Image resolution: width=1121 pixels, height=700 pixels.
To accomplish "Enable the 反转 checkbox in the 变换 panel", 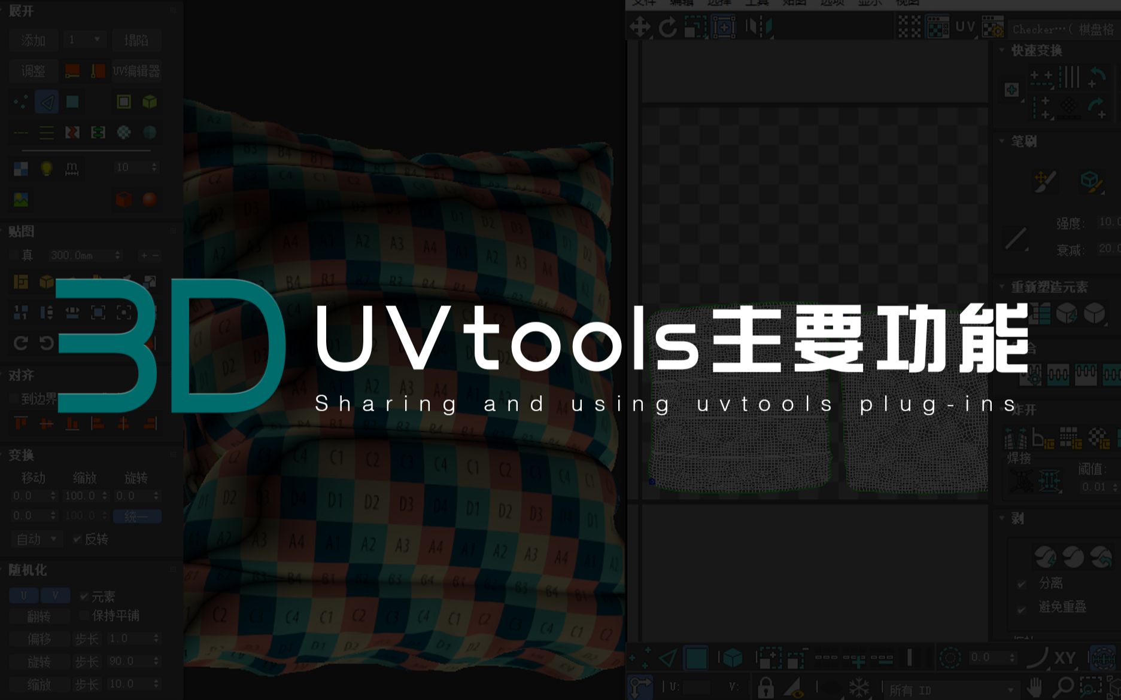I will click(x=78, y=539).
